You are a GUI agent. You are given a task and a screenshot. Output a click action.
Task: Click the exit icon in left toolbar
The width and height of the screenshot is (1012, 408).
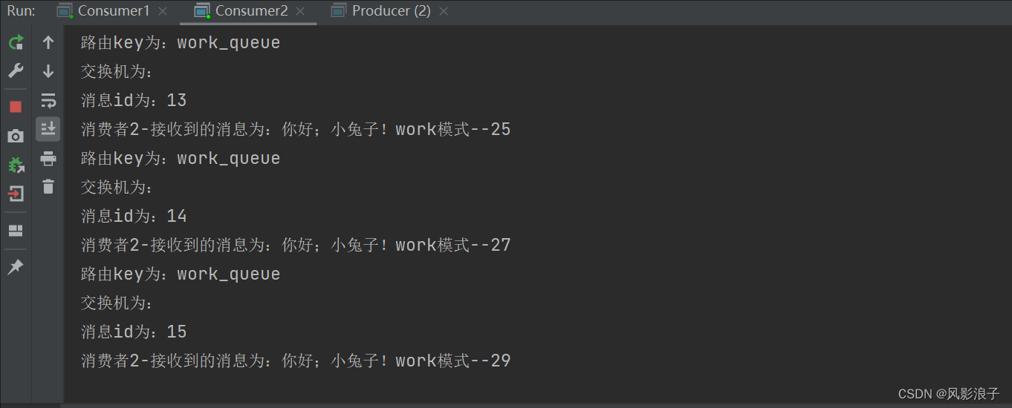[x=16, y=194]
